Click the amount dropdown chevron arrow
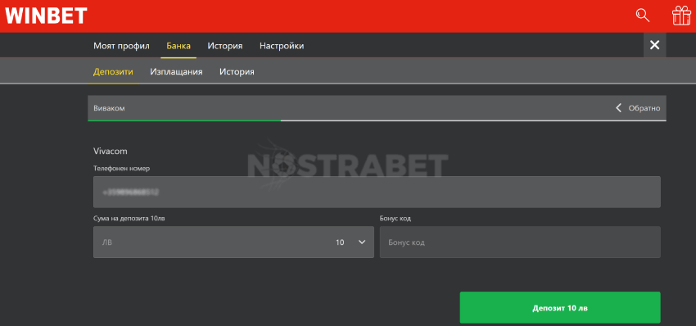Viewport: 696px width, 326px height. coord(362,242)
